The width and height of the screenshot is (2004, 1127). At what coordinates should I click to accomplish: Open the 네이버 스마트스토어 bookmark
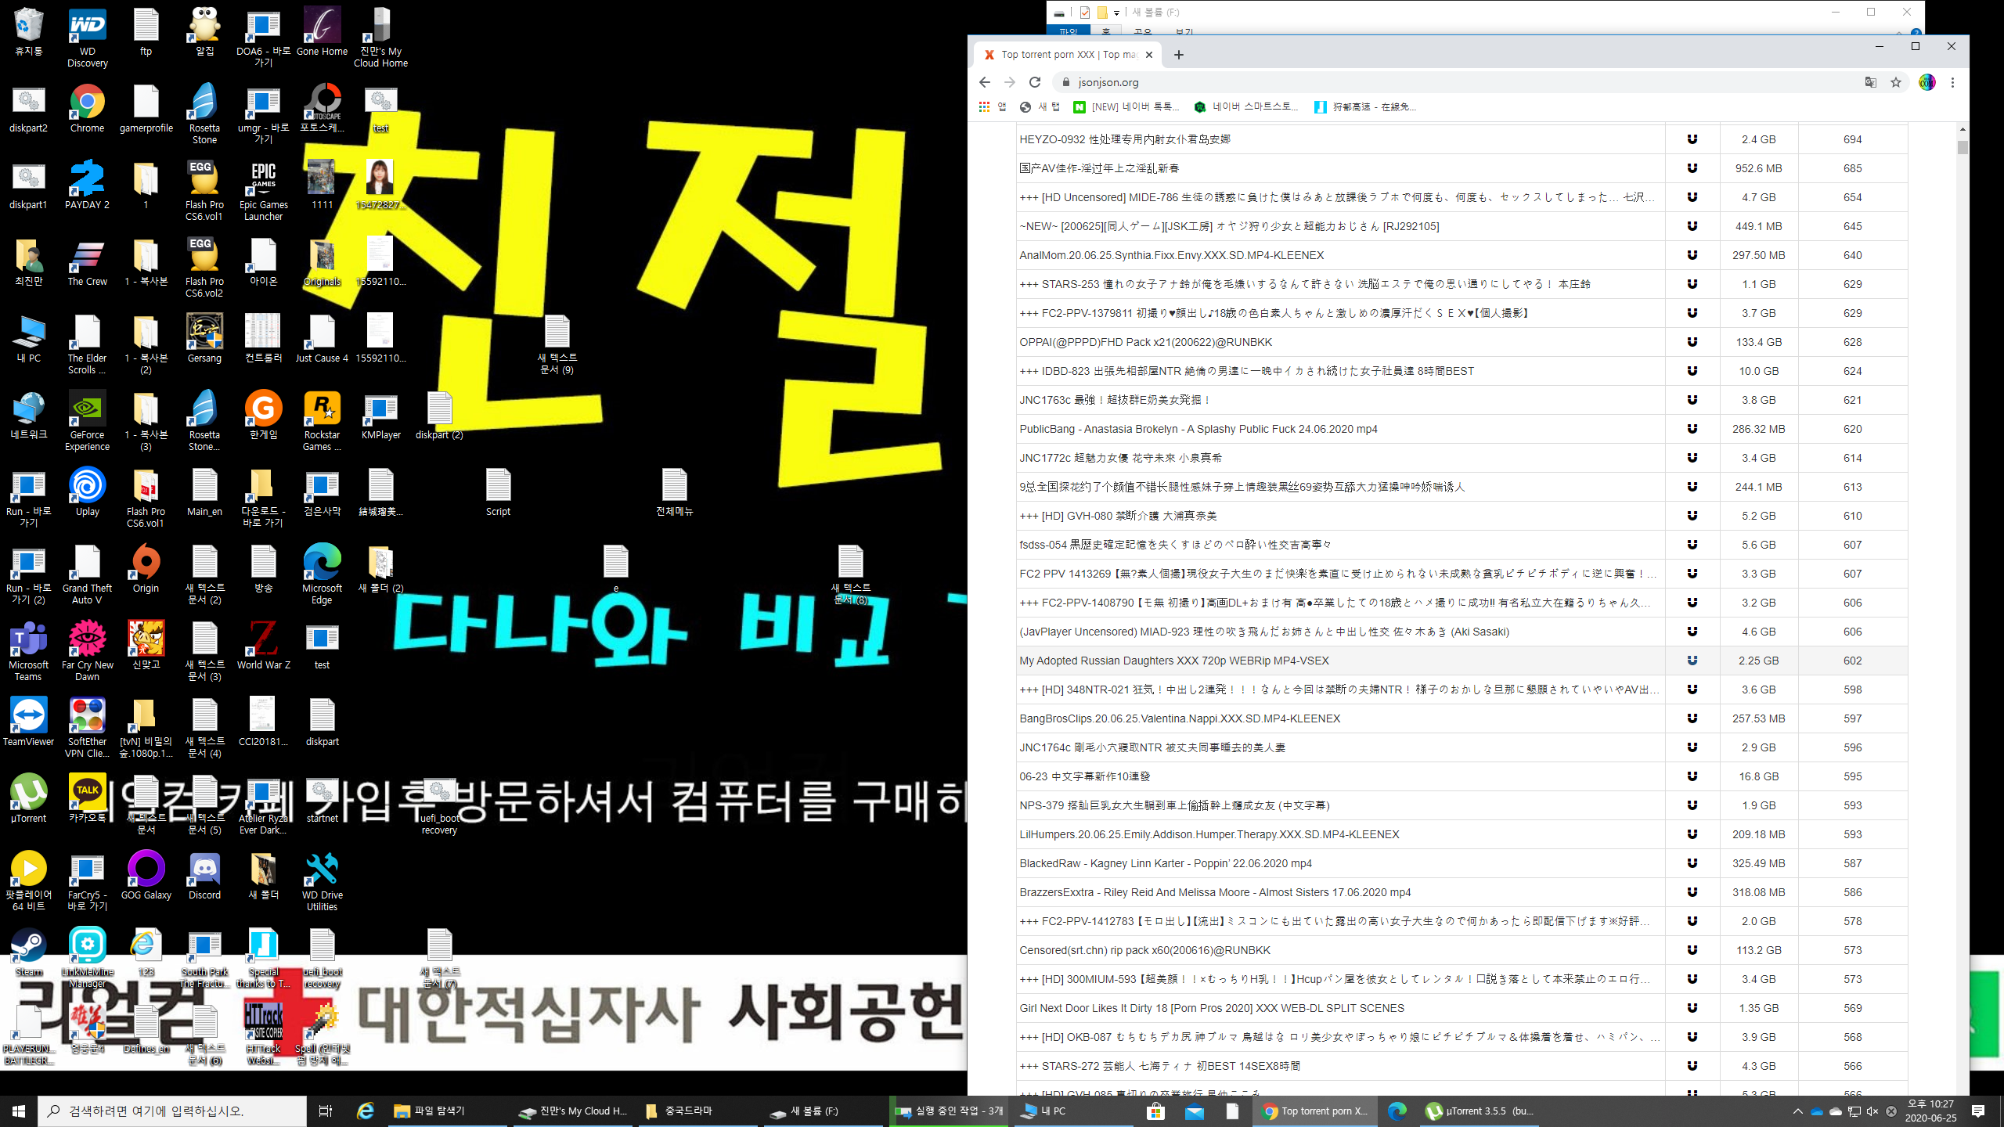[x=1246, y=107]
